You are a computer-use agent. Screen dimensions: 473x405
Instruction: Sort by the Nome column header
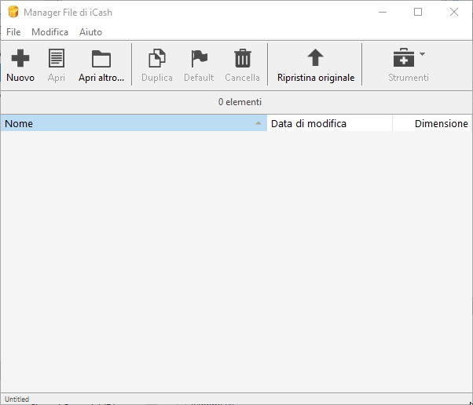[x=134, y=123]
